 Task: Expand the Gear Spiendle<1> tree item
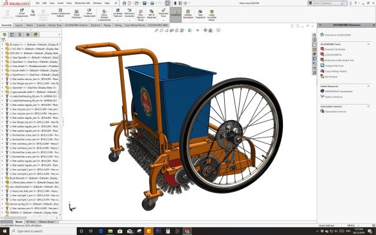(3, 57)
